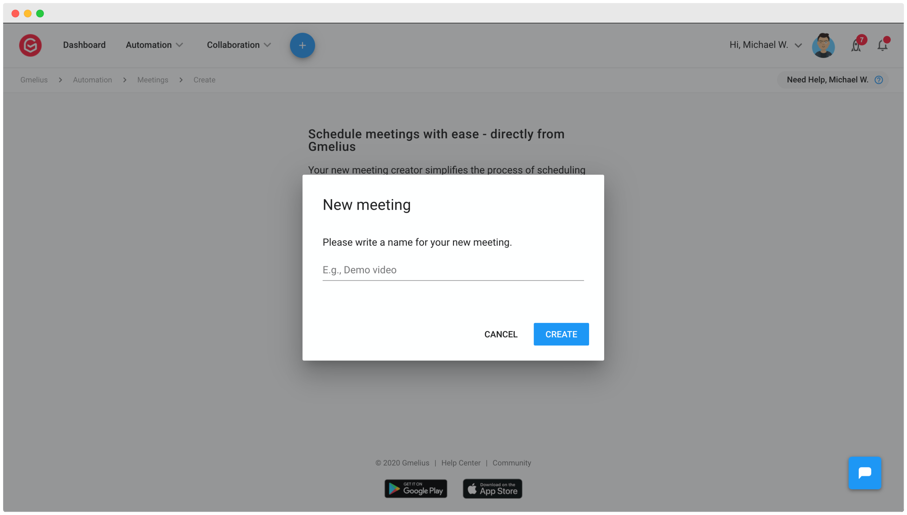Screen dimensions: 907x515
Task: Minimize the window with the yellow button
Action: tap(28, 14)
